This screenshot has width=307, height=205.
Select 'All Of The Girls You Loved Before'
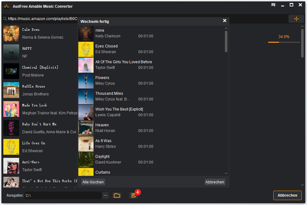click(x=123, y=62)
